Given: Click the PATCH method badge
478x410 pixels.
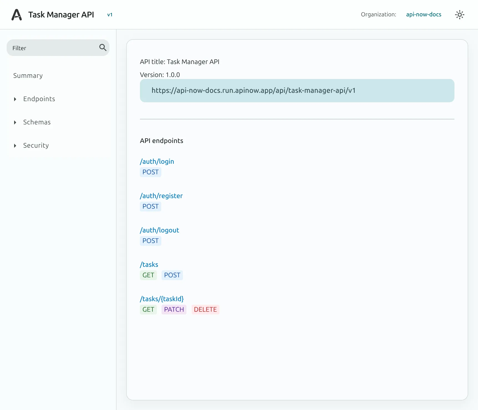Looking at the screenshot, I should point(174,309).
